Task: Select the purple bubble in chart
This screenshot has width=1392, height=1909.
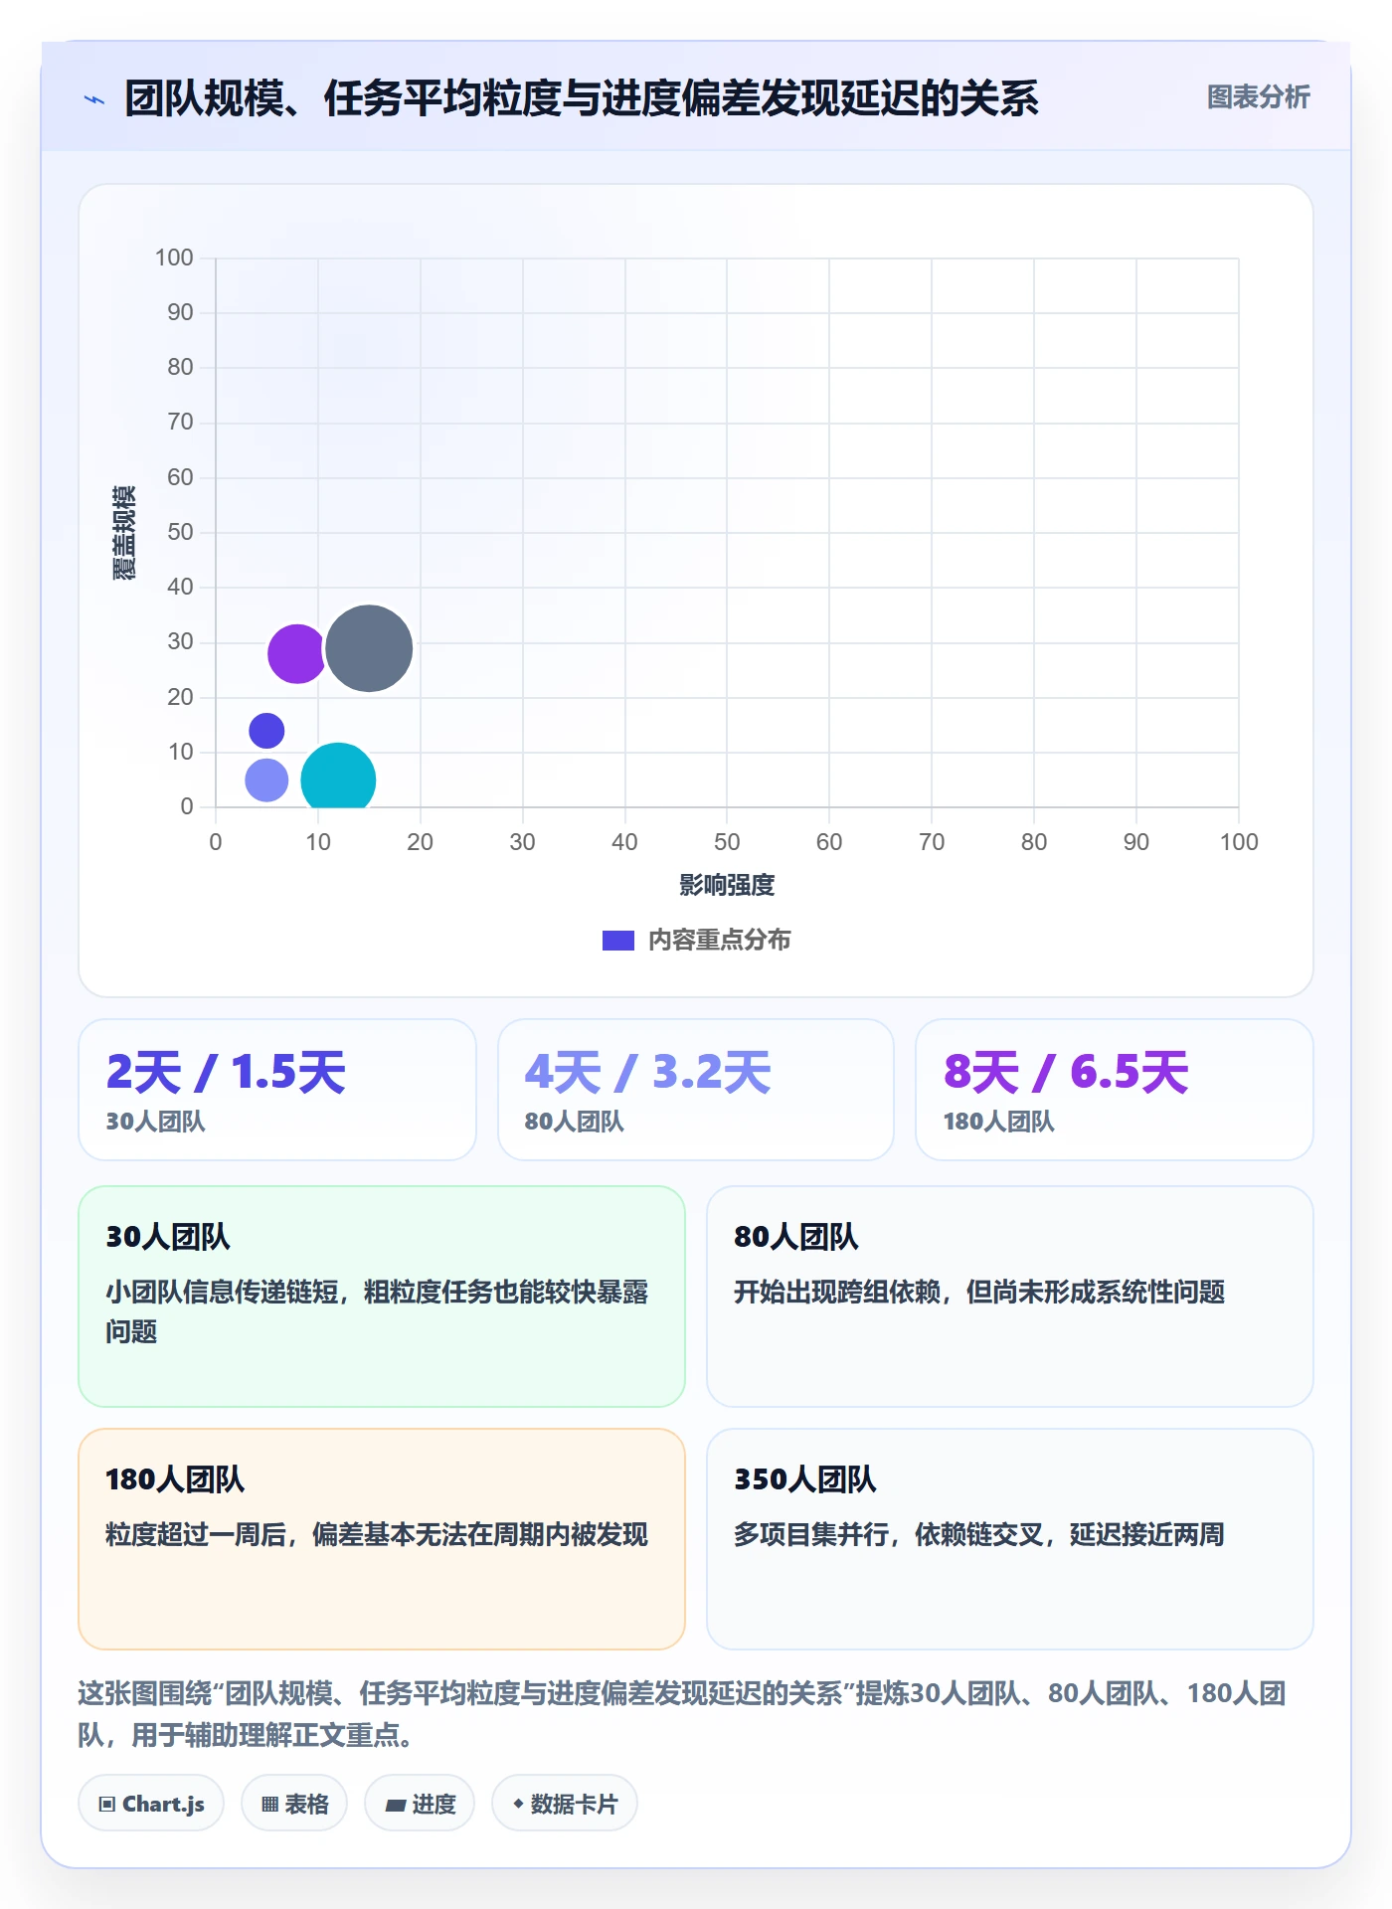Action: point(296,653)
